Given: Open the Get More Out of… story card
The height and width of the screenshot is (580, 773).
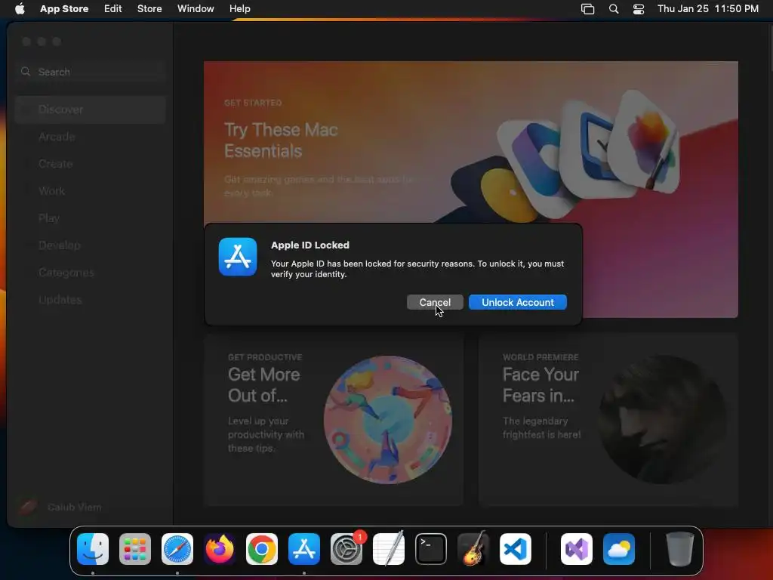Looking at the screenshot, I should (335, 420).
